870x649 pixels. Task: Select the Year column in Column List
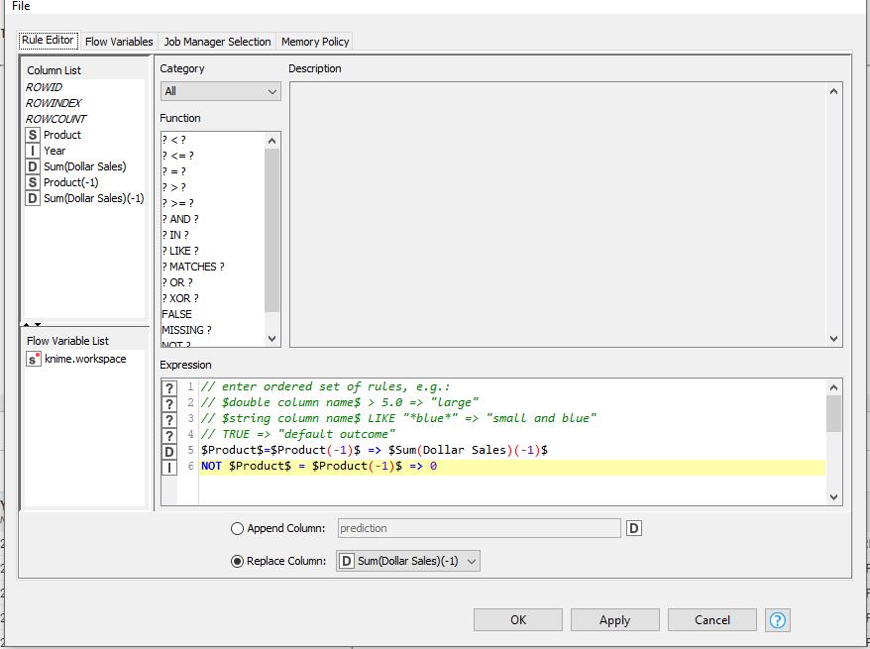[x=54, y=151]
